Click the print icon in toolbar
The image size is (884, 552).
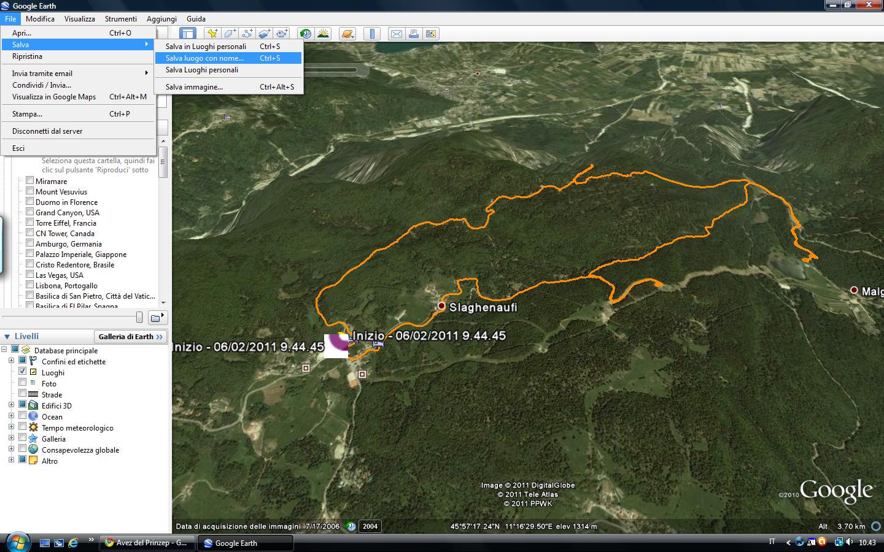[414, 34]
